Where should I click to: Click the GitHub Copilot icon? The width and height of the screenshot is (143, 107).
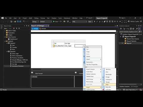(x=129, y=21)
